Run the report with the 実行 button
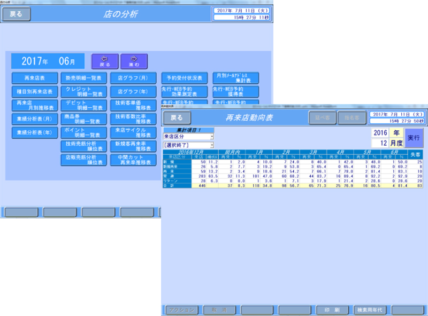 coord(414,138)
